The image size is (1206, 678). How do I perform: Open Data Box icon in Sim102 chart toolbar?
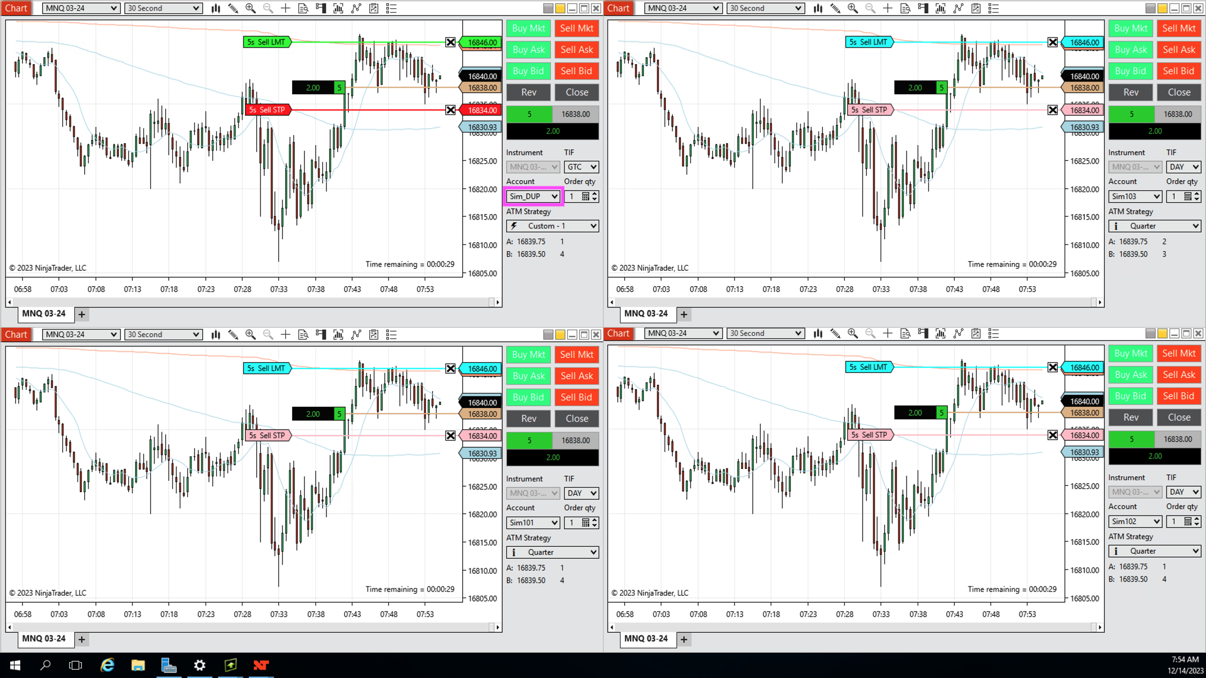point(906,333)
